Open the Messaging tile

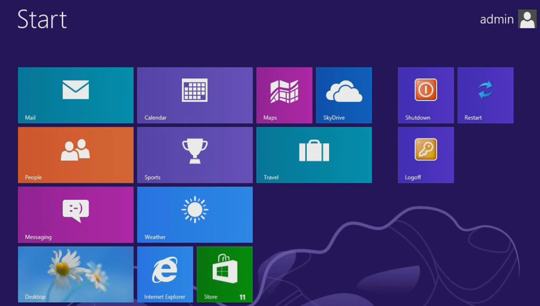point(76,215)
